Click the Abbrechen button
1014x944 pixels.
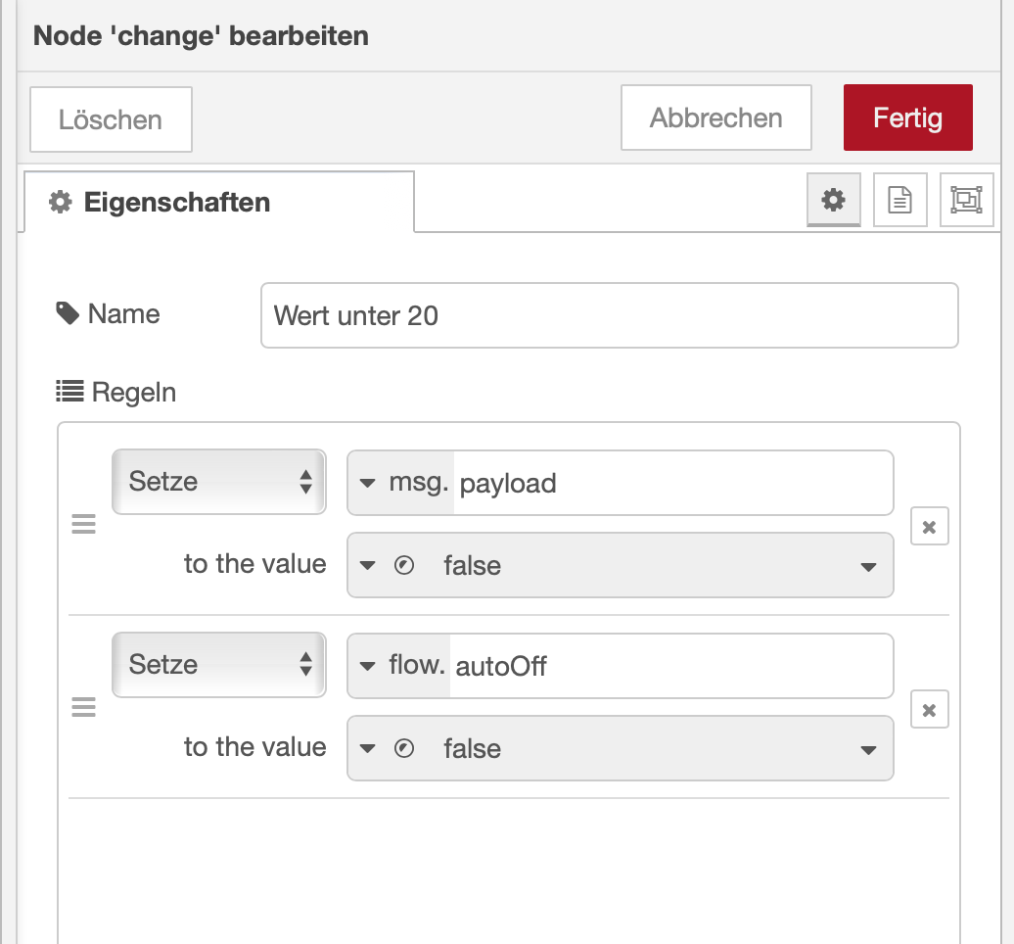point(715,118)
